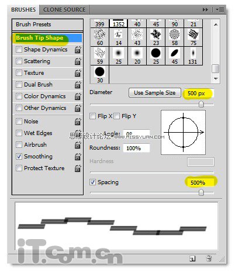235x273 pixels.
Task: Click the brush angle circle preview
Action: point(183,132)
